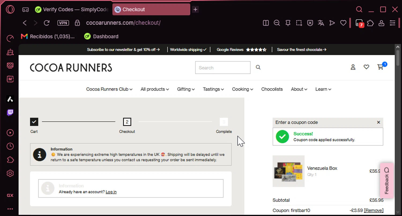
Task: Open sidebar Settings gear
Action: (10, 173)
